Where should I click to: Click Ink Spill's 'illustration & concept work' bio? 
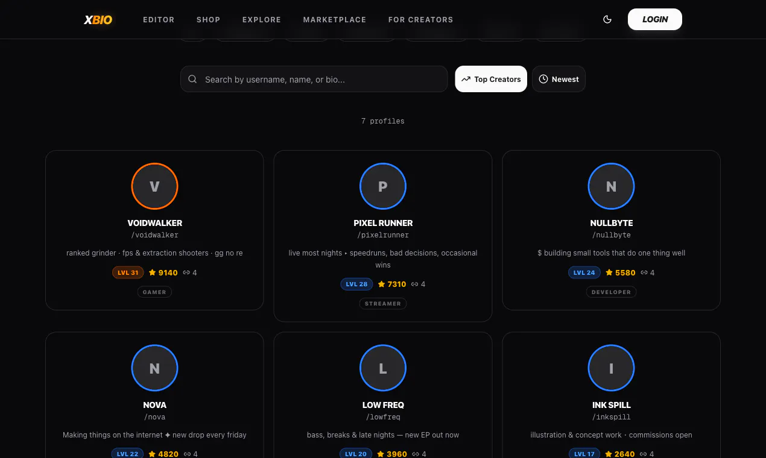[x=611, y=435]
